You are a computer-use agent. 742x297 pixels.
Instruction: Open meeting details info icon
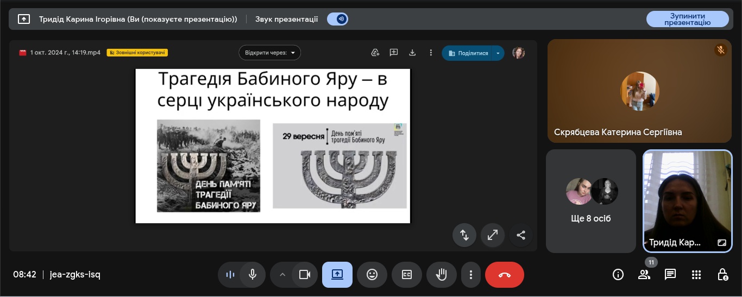[618, 274]
